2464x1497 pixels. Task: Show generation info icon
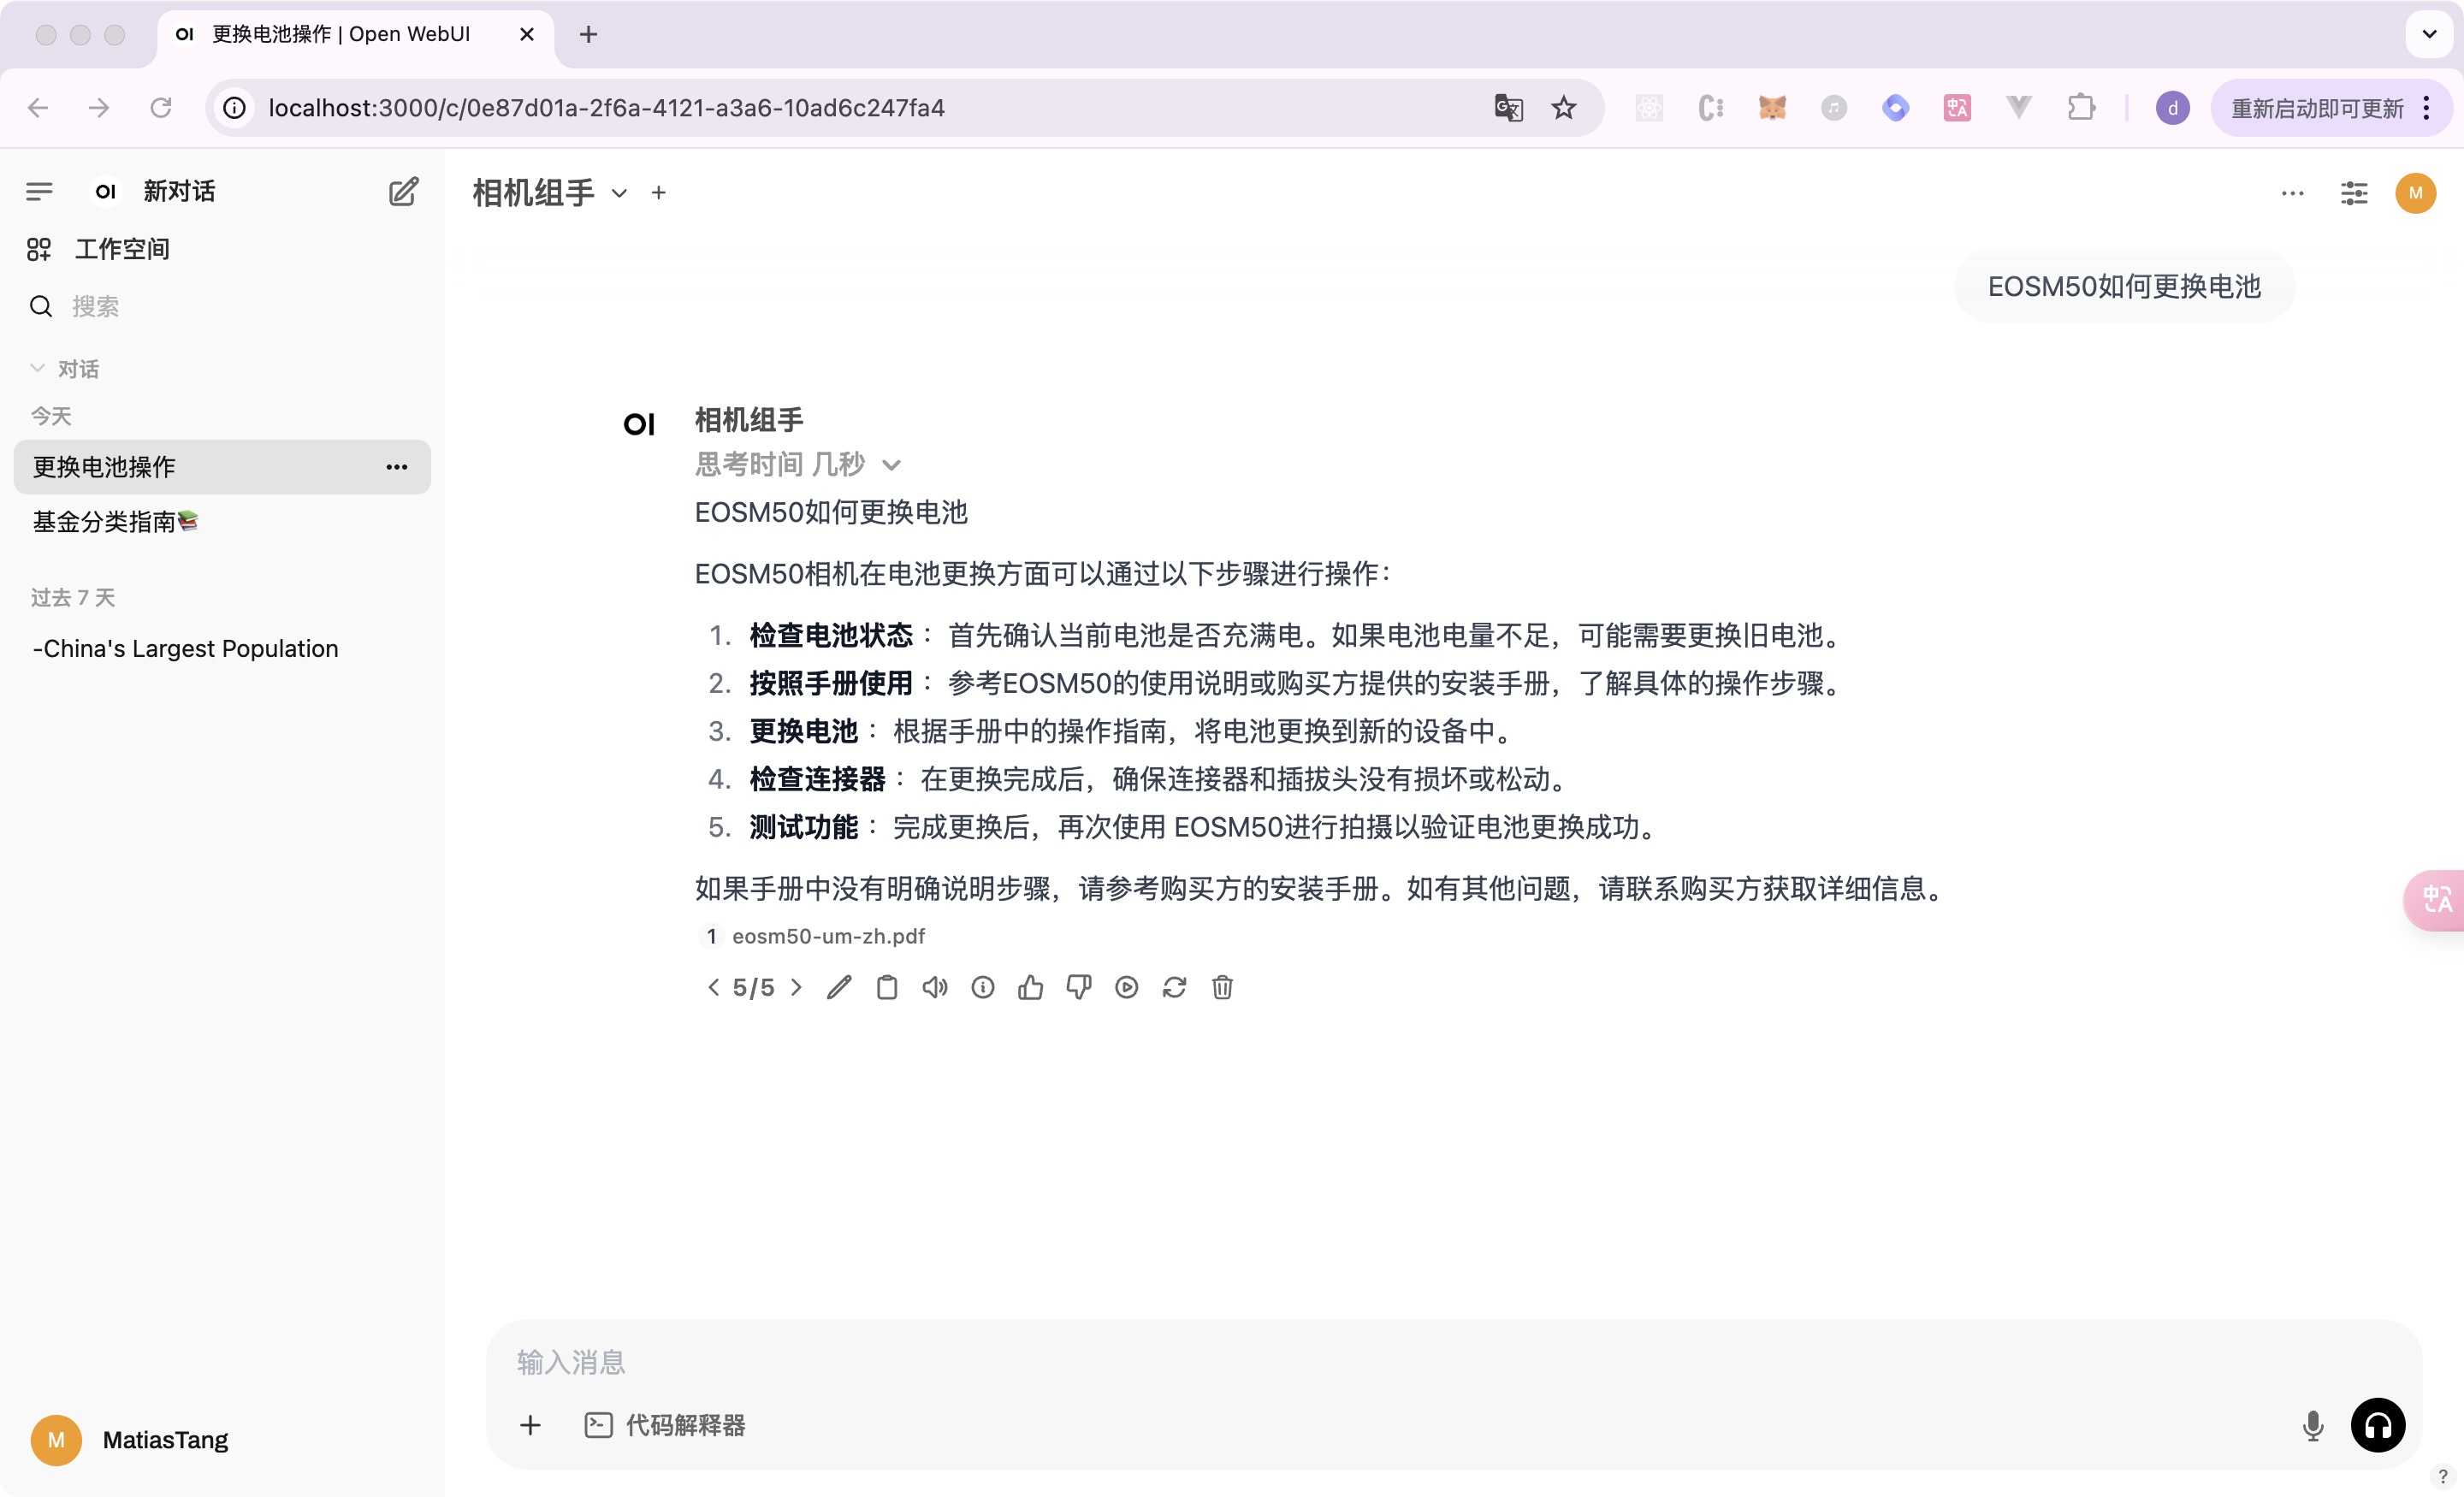click(x=983, y=987)
